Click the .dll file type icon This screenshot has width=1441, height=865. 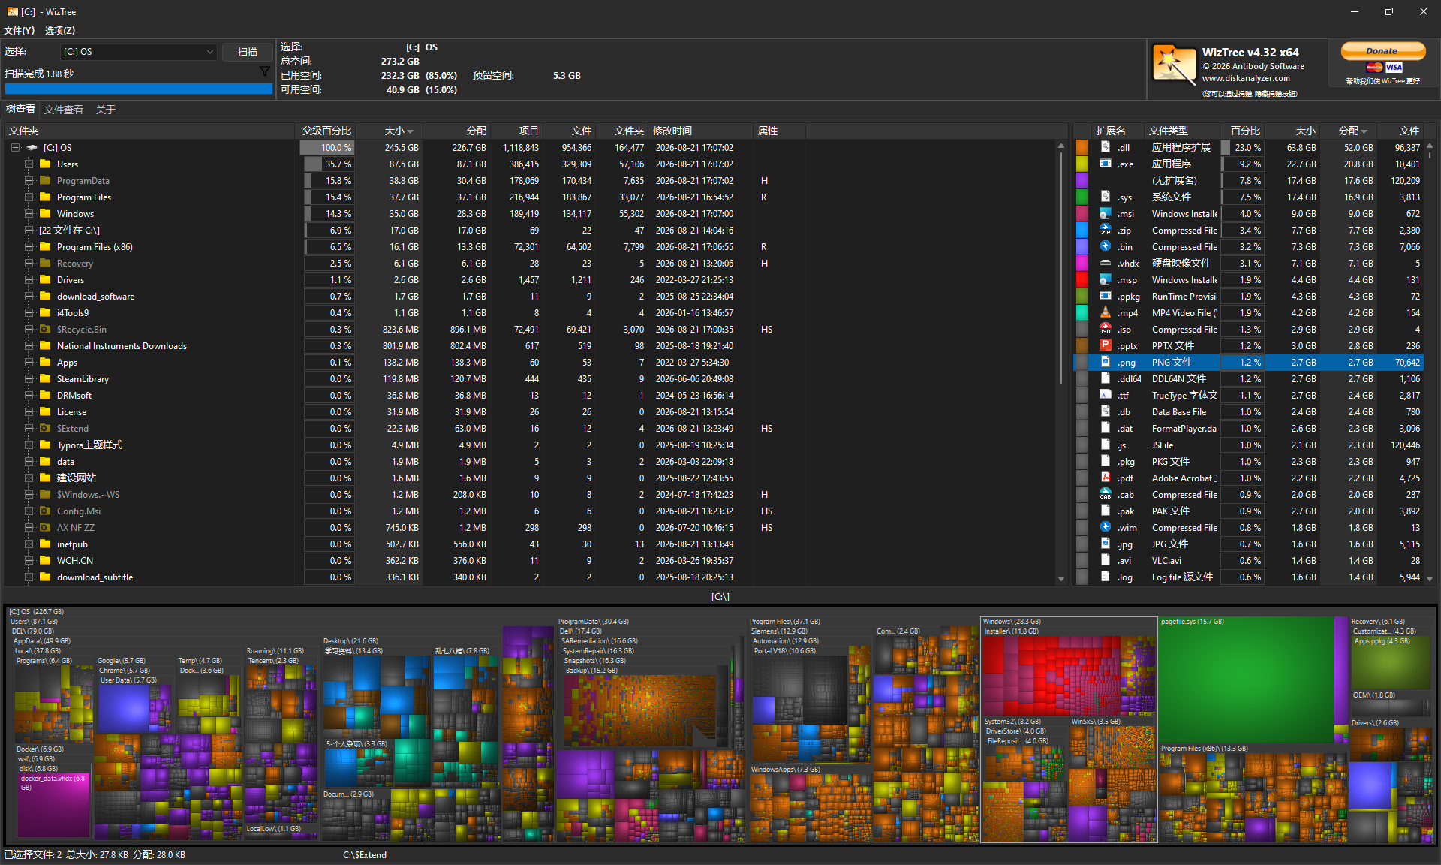pos(1106,147)
